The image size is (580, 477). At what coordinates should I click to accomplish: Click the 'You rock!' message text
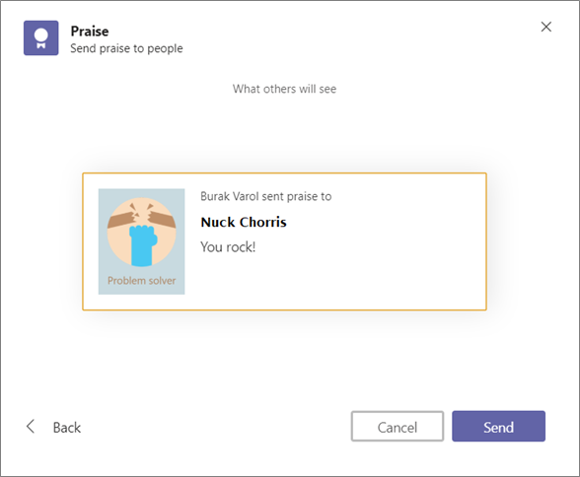tap(228, 246)
